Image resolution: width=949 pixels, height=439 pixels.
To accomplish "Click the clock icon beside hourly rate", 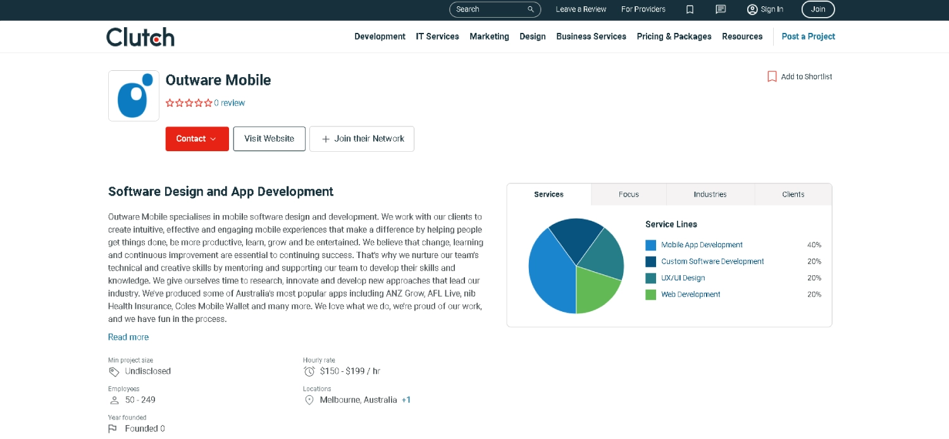I will click(x=309, y=371).
